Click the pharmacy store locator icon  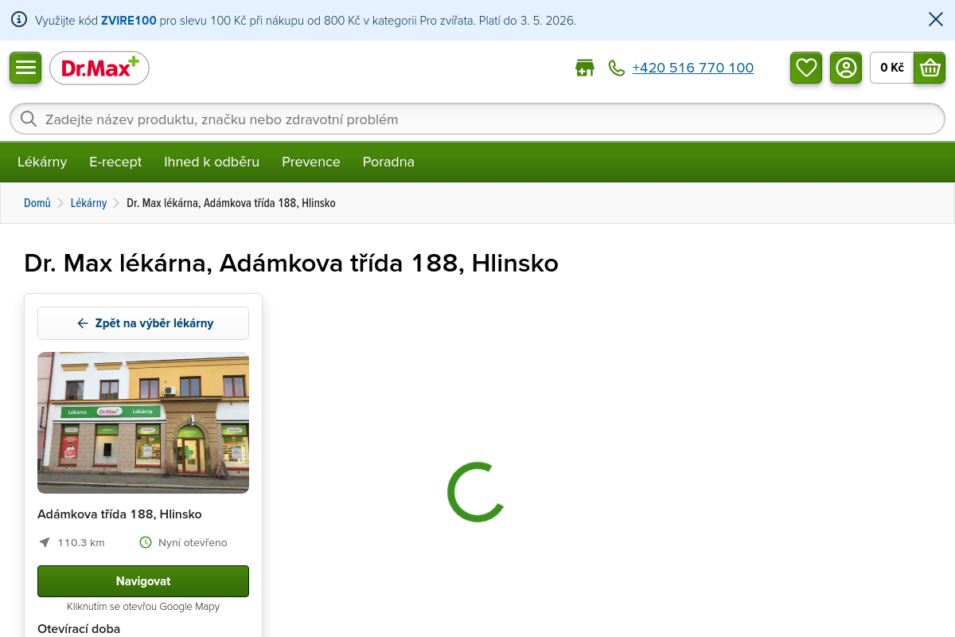point(585,68)
